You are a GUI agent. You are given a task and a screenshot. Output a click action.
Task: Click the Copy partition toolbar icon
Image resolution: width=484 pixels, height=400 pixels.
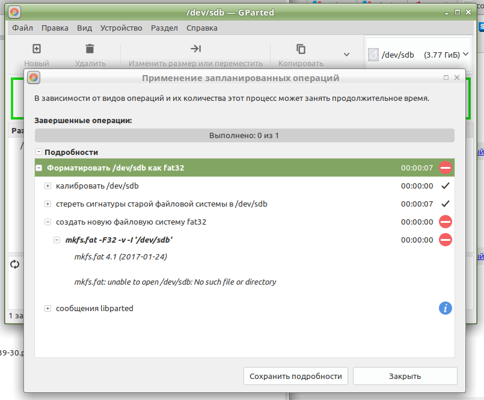pyautogui.click(x=301, y=49)
